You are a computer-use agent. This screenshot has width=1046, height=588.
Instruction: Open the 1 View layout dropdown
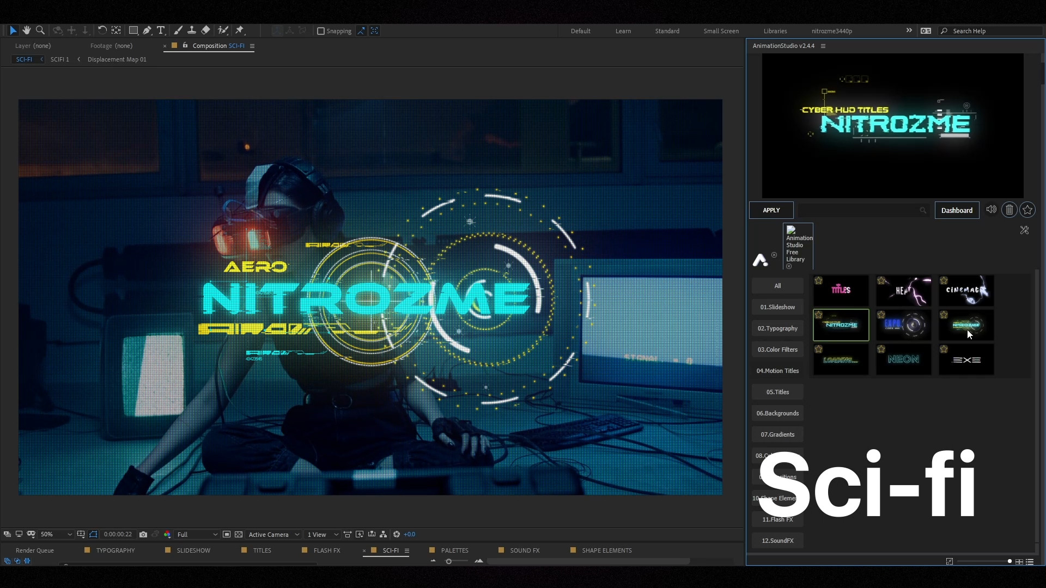click(323, 534)
